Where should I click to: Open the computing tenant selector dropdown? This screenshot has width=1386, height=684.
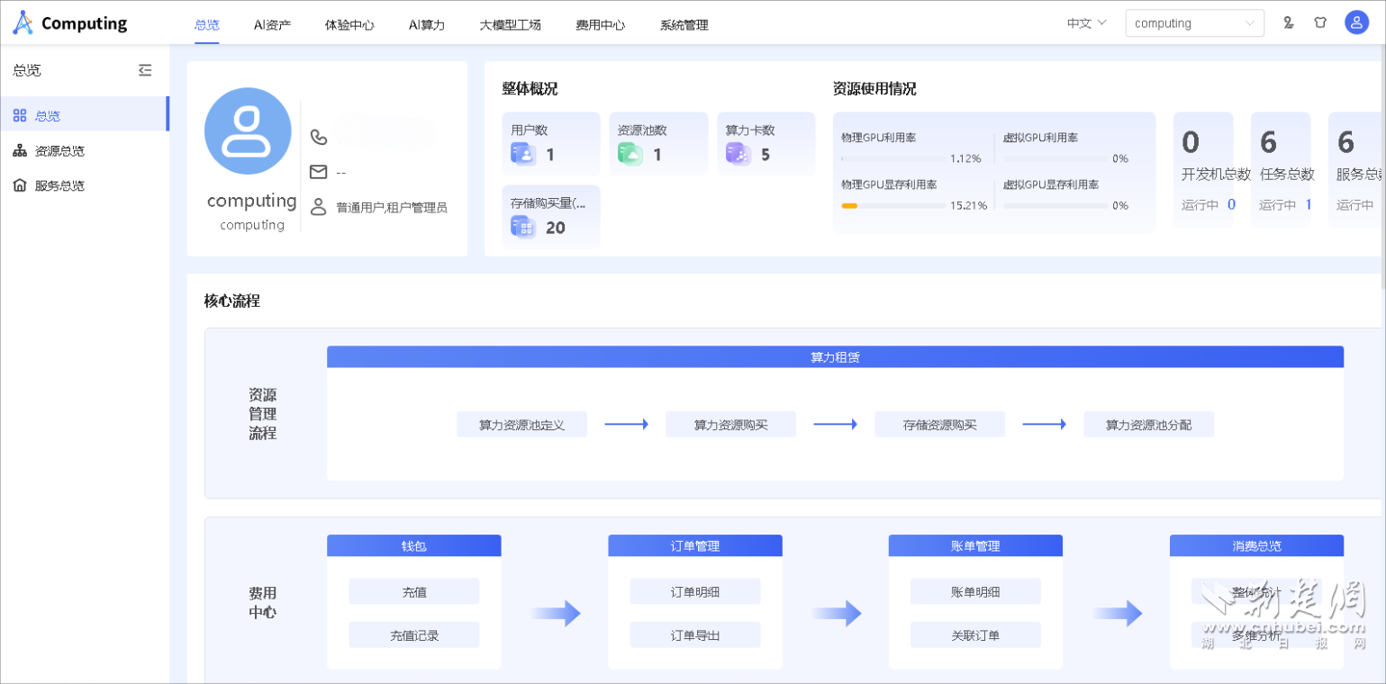click(1194, 23)
